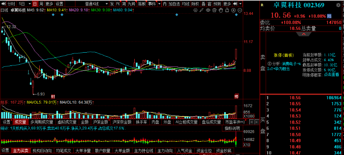Click the zoom-in plus icon on chart
The image size is (344, 155).
233,10
